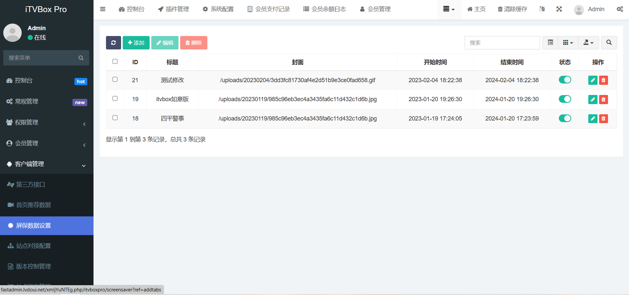Click the hamburger sidebar toggle icon
Image resolution: width=629 pixels, height=295 pixels.
click(103, 9)
